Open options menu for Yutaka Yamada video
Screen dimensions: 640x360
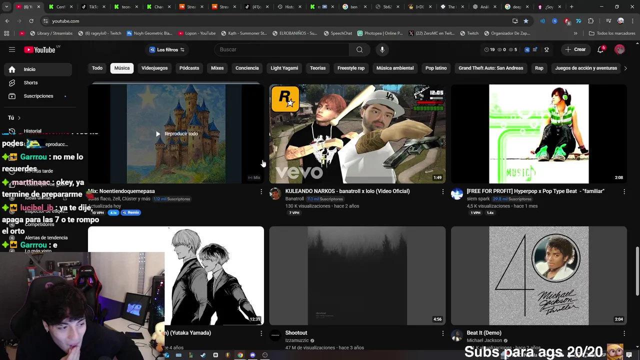(261, 333)
